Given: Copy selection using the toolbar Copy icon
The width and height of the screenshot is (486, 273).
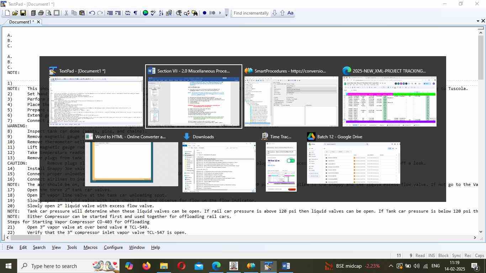Looking at the screenshot, I should click(x=74, y=13).
